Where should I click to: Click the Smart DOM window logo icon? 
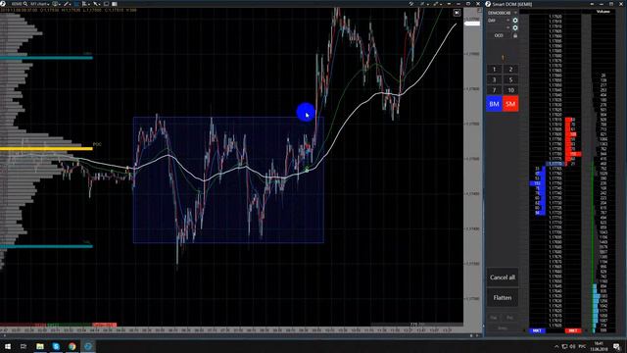(488, 4)
